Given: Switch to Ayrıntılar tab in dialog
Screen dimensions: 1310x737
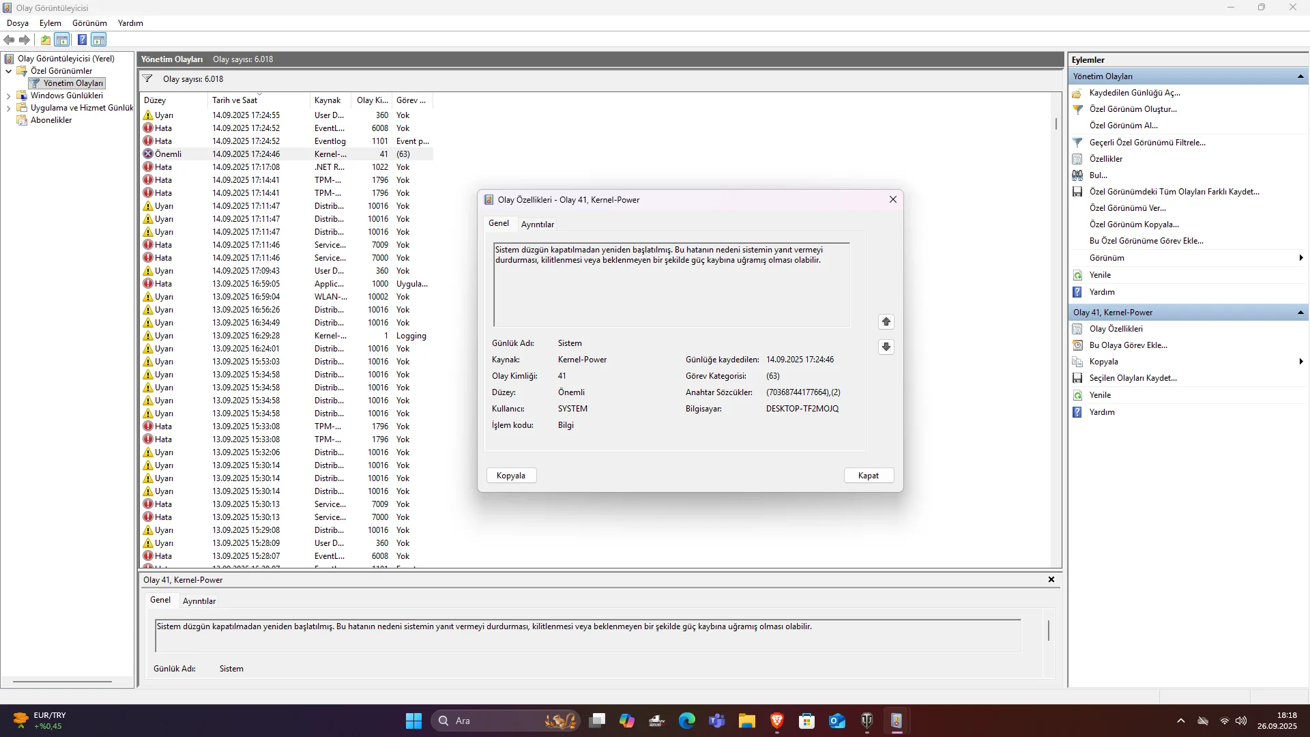Looking at the screenshot, I should point(537,225).
